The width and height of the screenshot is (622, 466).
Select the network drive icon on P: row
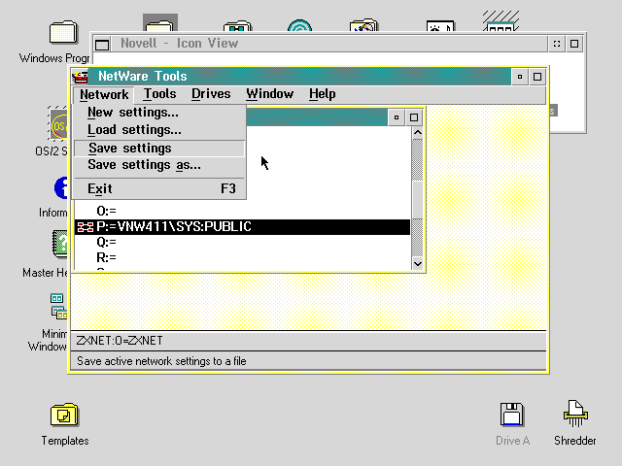pos(86,227)
